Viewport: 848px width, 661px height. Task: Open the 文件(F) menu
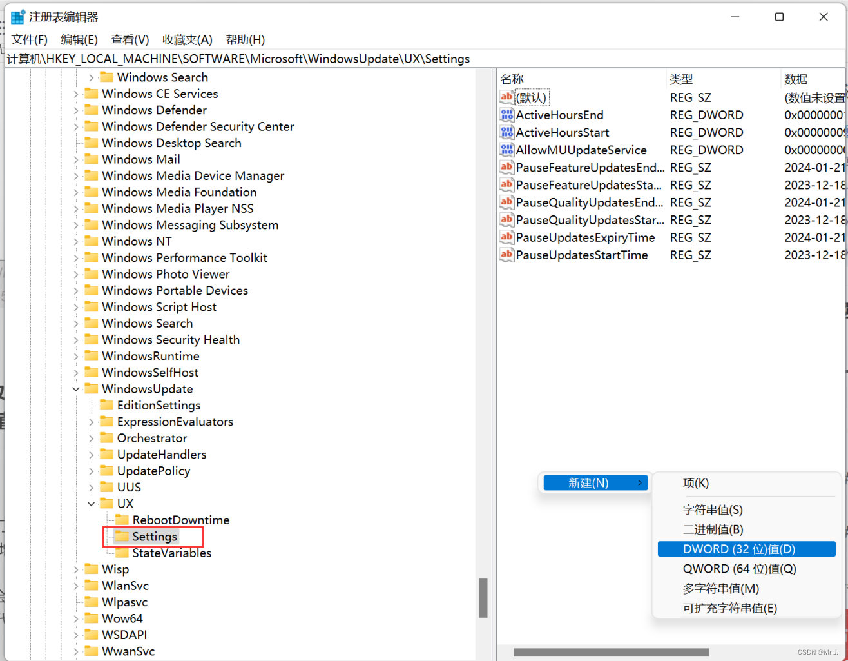(x=30, y=39)
